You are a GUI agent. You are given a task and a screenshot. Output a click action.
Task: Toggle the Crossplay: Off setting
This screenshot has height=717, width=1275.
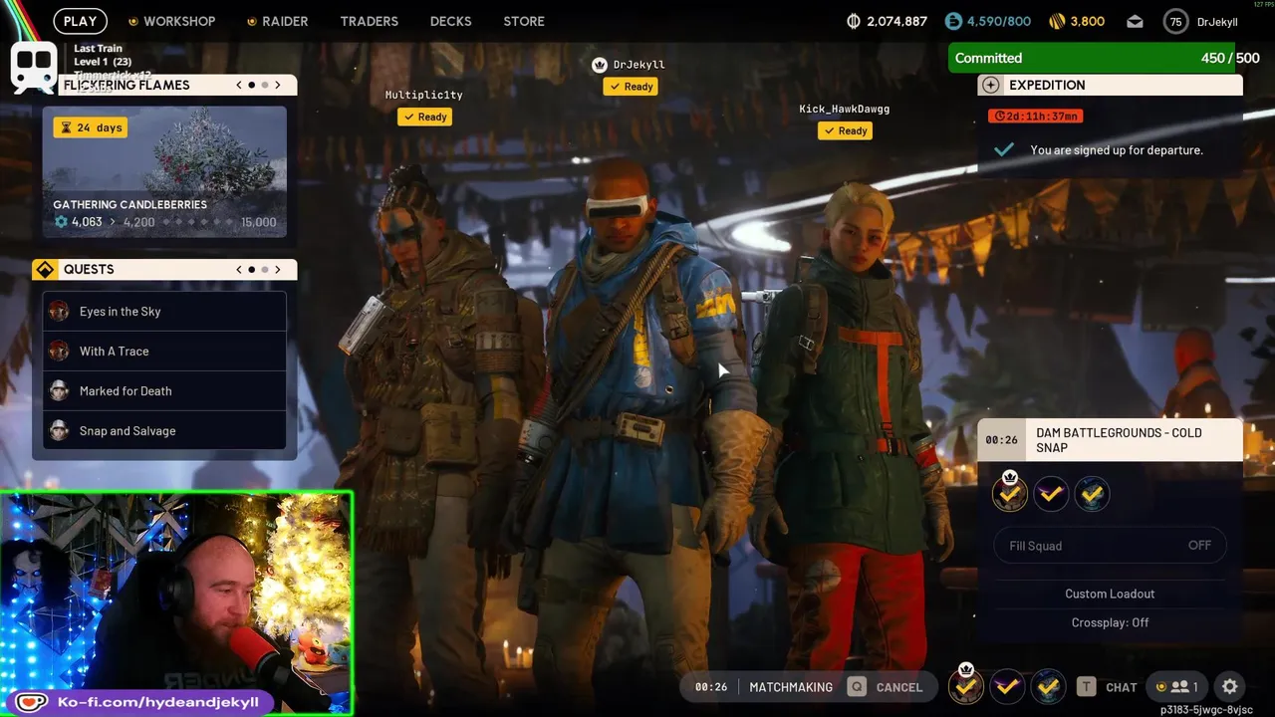(1110, 622)
